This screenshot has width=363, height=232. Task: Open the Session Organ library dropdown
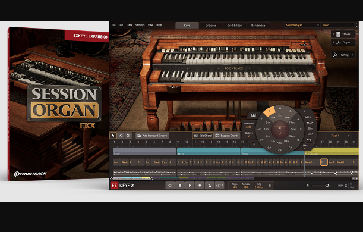click(302, 25)
